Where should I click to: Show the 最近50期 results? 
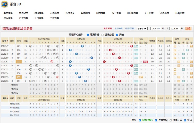108,28
